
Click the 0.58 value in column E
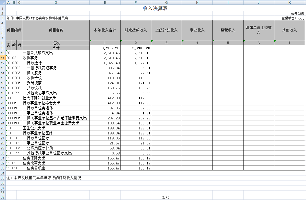105,153
